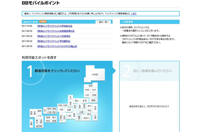The width and height of the screenshot is (202, 132).
Task: Choose 徳島 prefecture tile
Action: click(54, 121)
